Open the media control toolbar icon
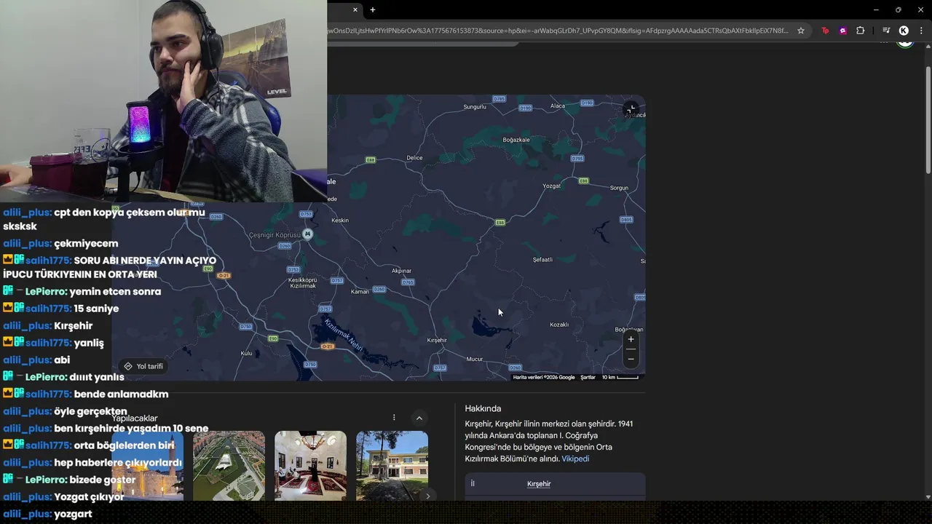Screen dimensions: 932x524 coord(886,31)
